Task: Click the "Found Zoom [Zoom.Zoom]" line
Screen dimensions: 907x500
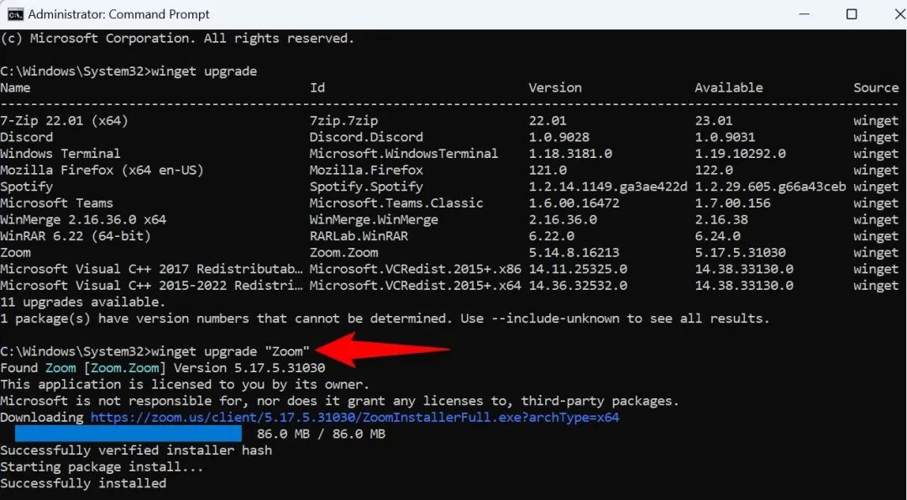Action: pyautogui.click(x=163, y=368)
